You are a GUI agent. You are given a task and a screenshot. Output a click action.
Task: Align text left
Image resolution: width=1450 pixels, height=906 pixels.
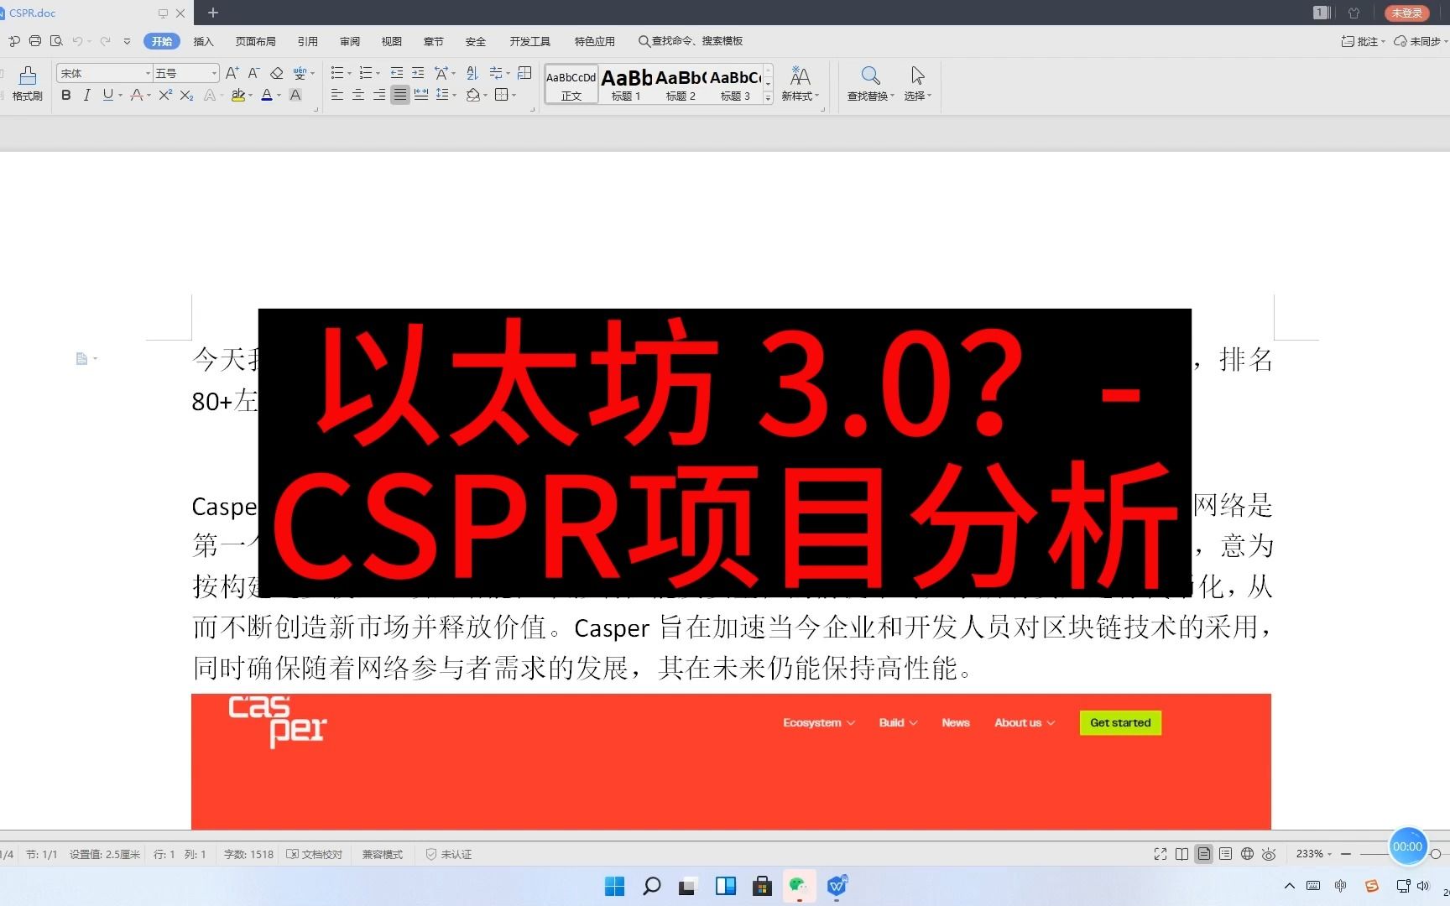(x=337, y=96)
